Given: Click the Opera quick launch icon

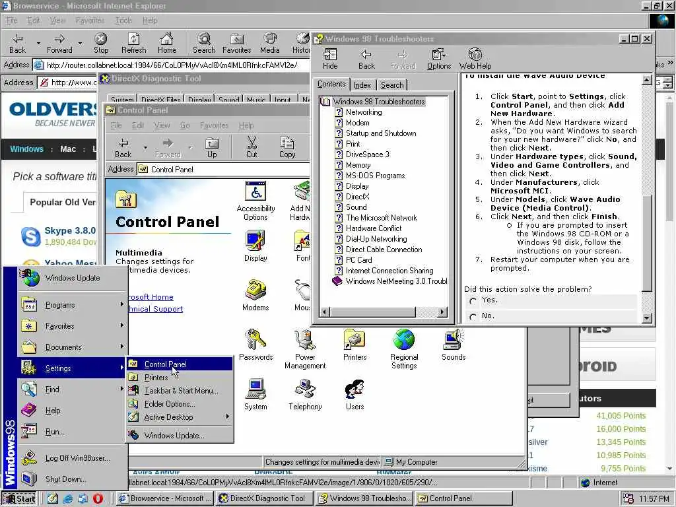Looking at the screenshot, I should coord(98,498).
